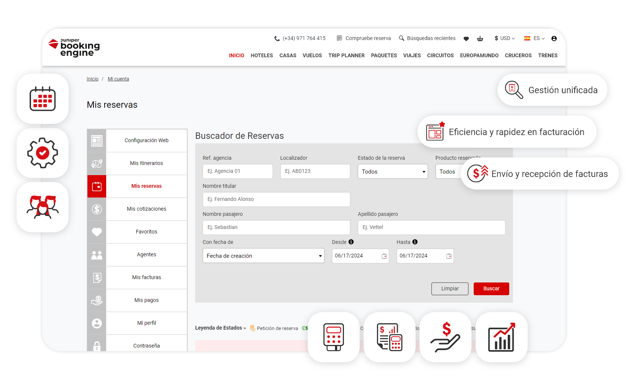Click the Hasta info tooltip icon
Image resolution: width=627 pixels, height=379 pixels.
pos(415,242)
